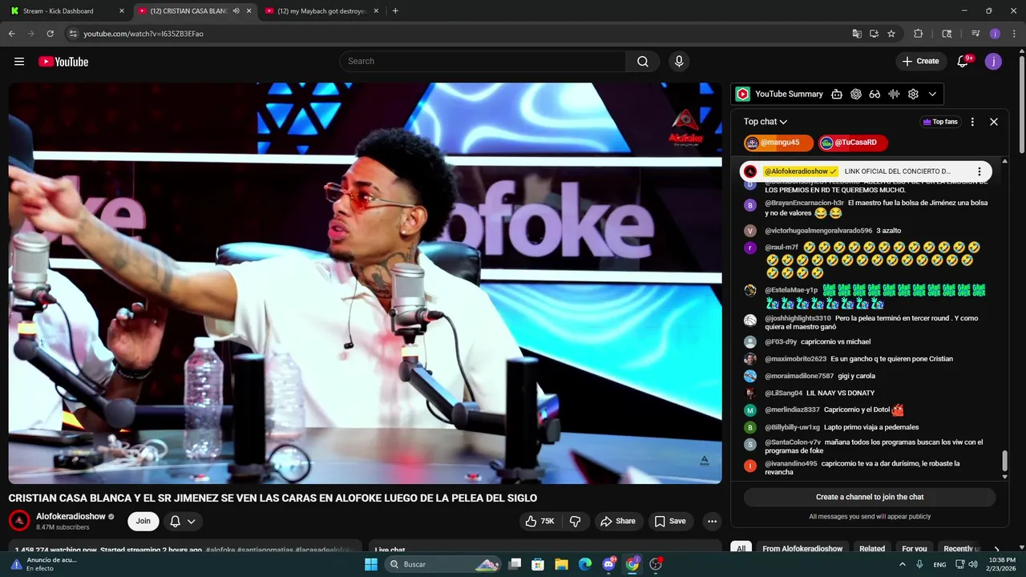The height and width of the screenshot is (577, 1026).
Task: Click the ChatGPT icon in YouTube Summary
Action: 856,94
